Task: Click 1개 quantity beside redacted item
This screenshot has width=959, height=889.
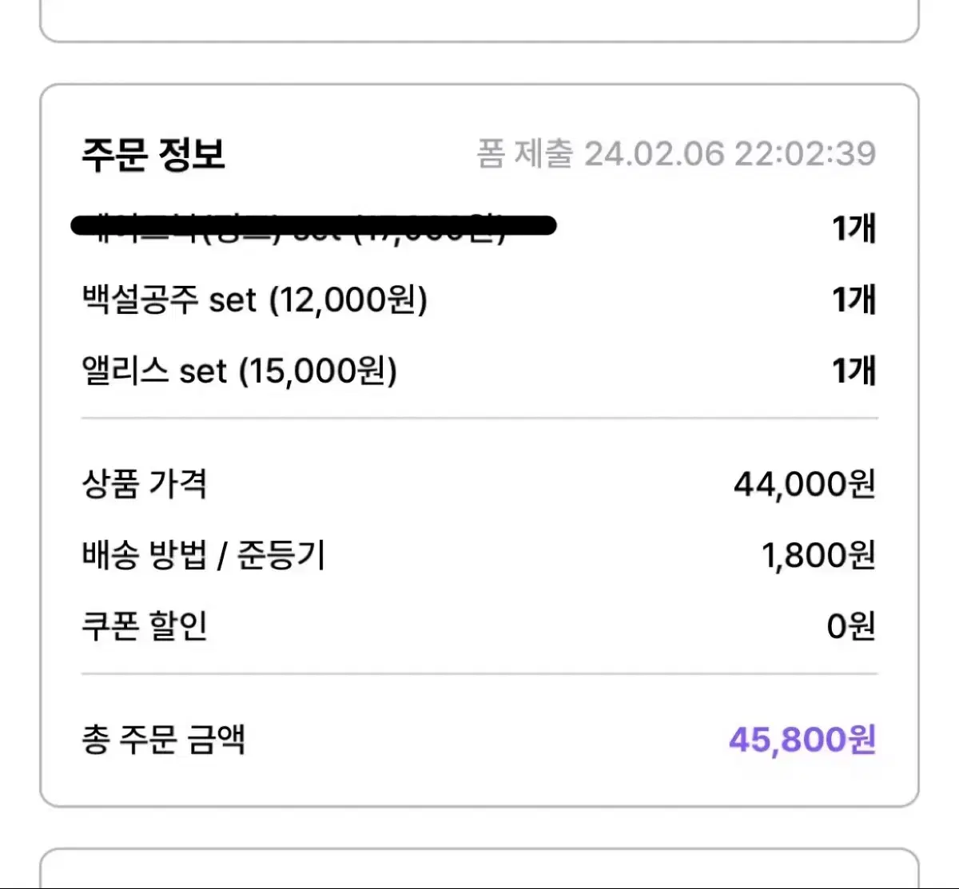Action: (854, 229)
